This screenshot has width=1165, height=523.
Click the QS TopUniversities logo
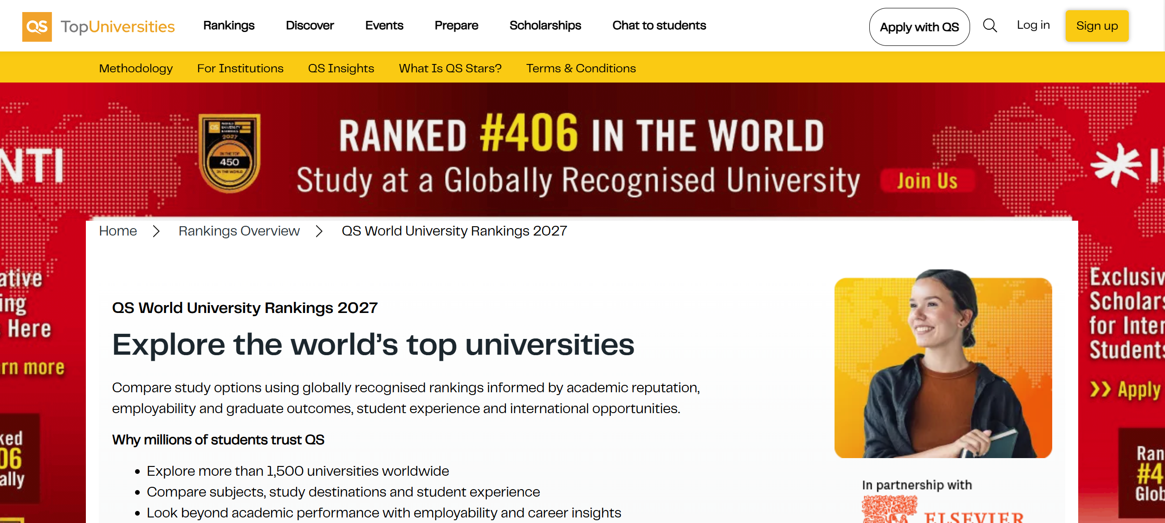[x=98, y=26]
